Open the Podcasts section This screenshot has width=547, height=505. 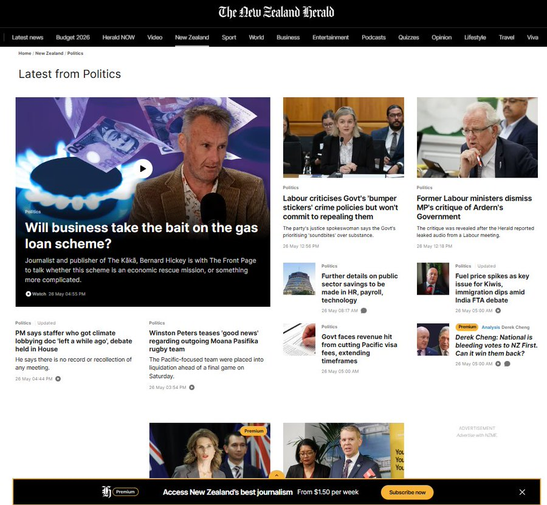click(x=374, y=37)
